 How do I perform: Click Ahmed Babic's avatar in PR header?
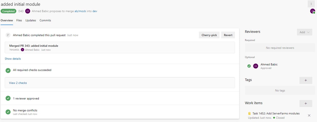[x=28, y=11]
